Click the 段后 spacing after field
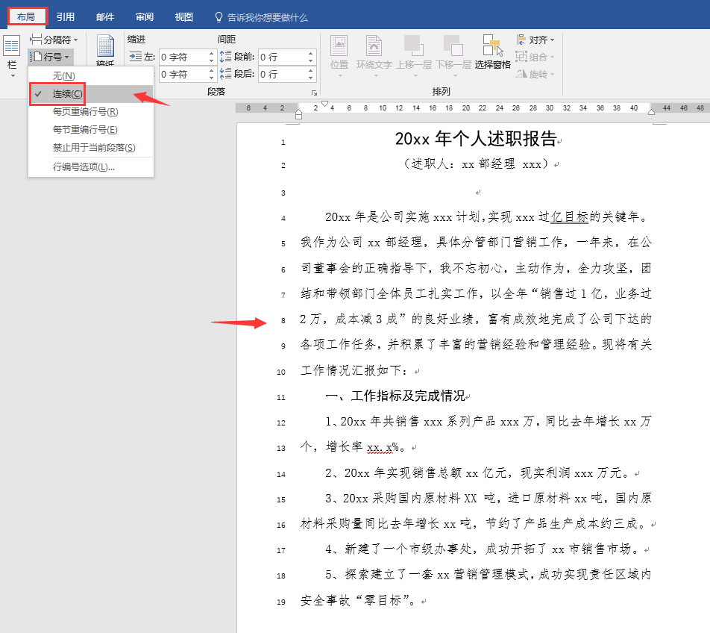This screenshot has width=710, height=633. coord(283,75)
